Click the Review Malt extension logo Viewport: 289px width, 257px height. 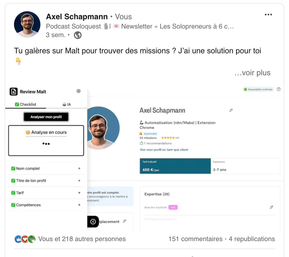pos(14,91)
